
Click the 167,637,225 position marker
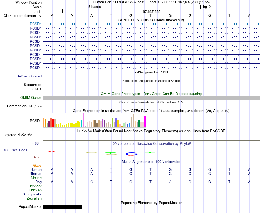151,11
